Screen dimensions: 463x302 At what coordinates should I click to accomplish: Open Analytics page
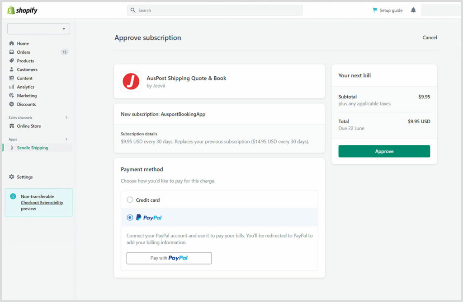tap(26, 87)
